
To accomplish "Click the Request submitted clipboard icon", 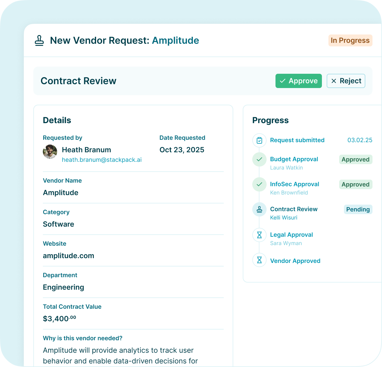I will coord(259,140).
